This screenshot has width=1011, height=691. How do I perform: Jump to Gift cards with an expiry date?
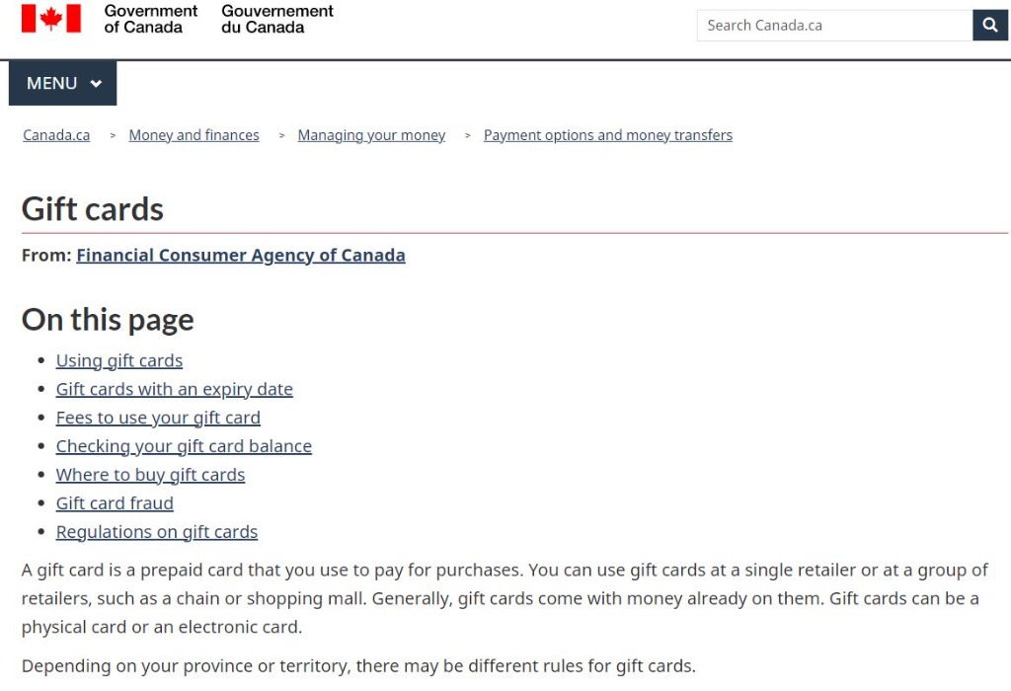tap(174, 389)
